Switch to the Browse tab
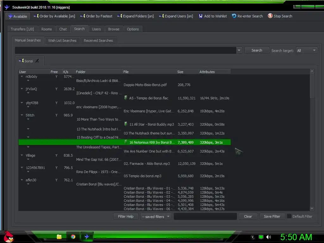The width and height of the screenshot is (324, 243). pos(114,29)
